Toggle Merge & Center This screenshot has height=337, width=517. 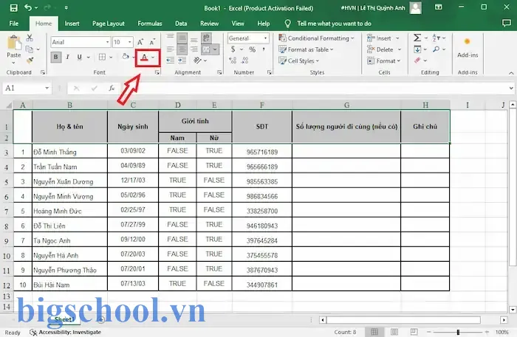[206, 49]
